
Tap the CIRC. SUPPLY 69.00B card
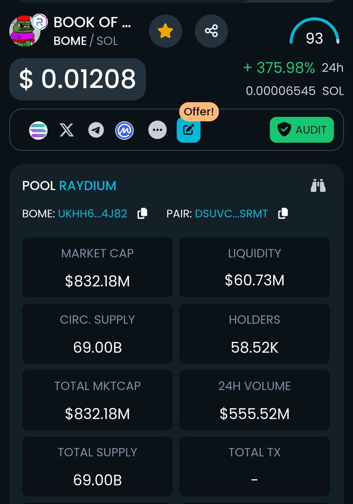(97, 334)
